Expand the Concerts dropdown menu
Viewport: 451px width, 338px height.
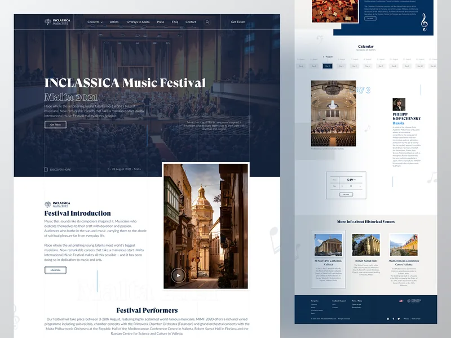(95, 22)
